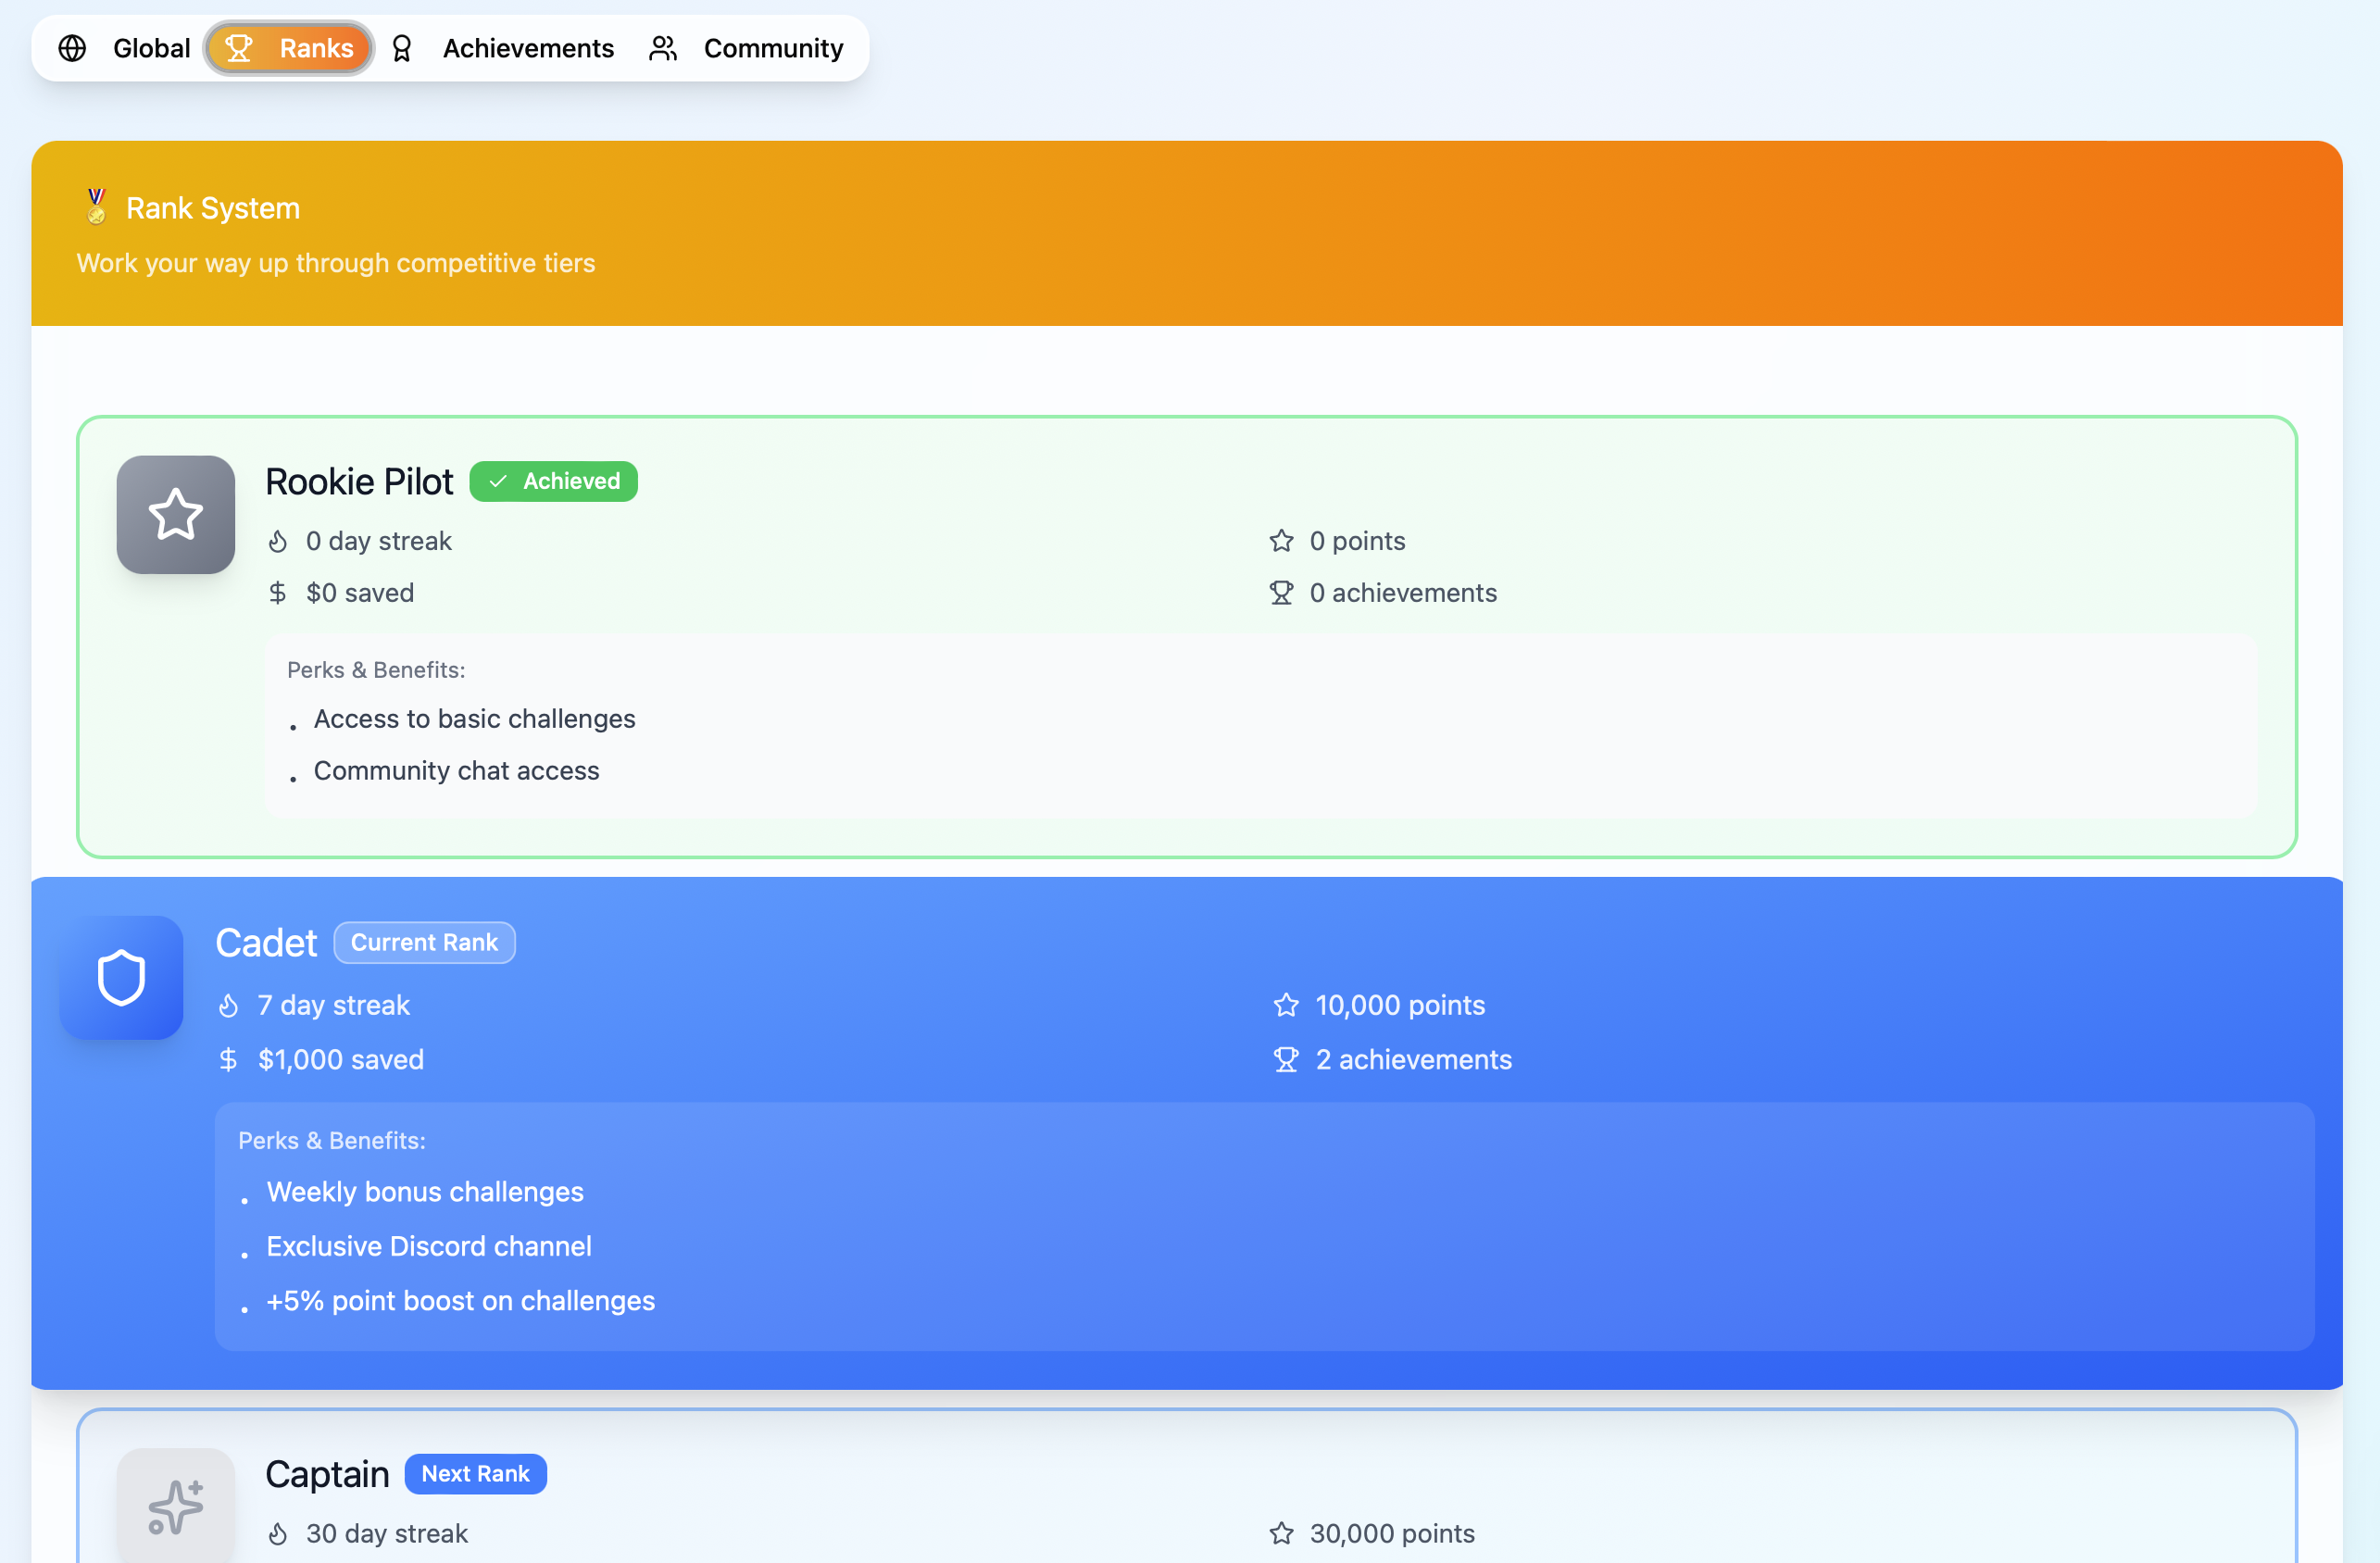This screenshot has height=1563, width=2380.
Task: Click the Rookie Pilot star badge icon
Action: coord(175,515)
